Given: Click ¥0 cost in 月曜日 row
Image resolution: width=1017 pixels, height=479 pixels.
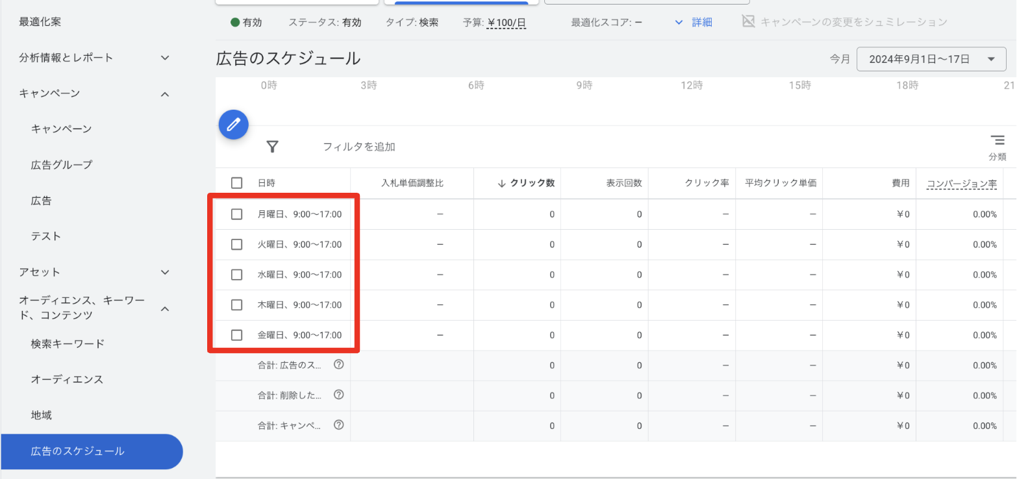Looking at the screenshot, I should click(x=903, y=214).
